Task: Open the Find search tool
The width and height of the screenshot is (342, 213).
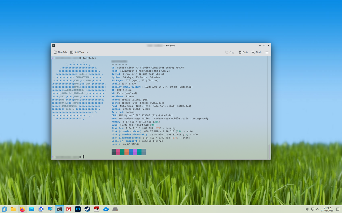Action: tap(257, 52)
